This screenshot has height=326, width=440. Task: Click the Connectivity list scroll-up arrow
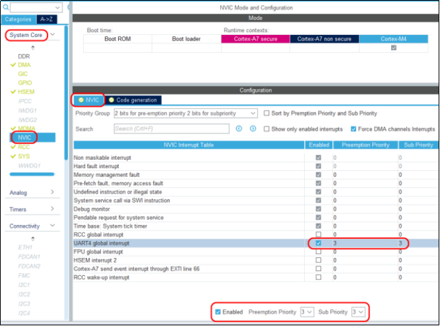tap(33, 239)
